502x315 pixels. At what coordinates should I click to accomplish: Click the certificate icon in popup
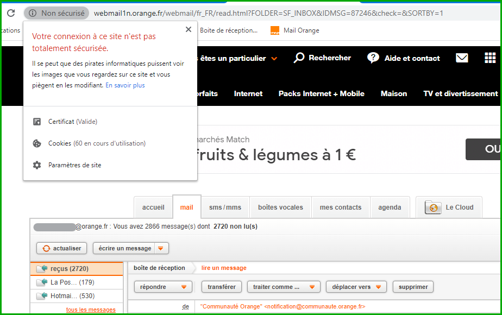point(37,122)
